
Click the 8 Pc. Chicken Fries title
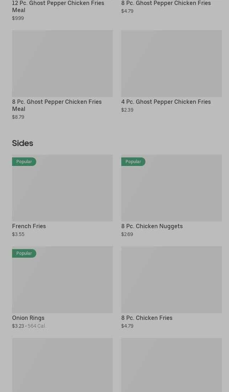point(147,318)
